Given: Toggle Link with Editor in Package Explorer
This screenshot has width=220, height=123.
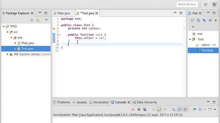Looking at the screenshot, I should pyautogui.click(x=38, y=20).
